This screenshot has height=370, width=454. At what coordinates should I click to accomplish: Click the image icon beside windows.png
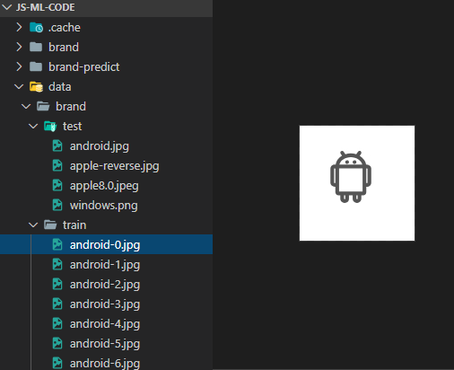[57, 205]
